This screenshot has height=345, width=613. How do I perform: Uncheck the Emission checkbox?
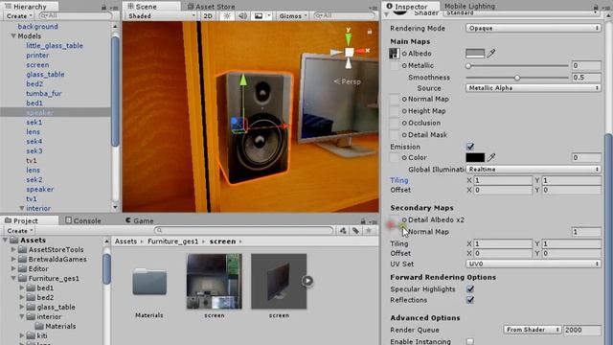point(470,147)
